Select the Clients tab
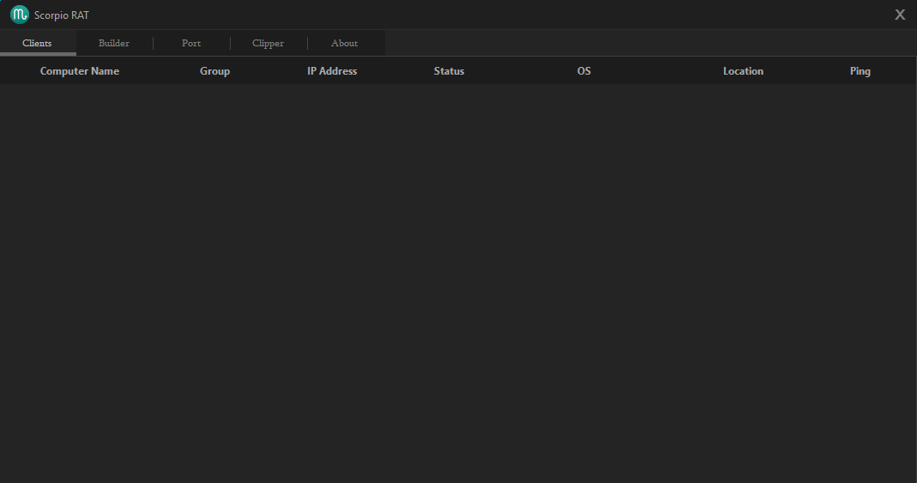This screenshot has height=483, width=917. 38,43
